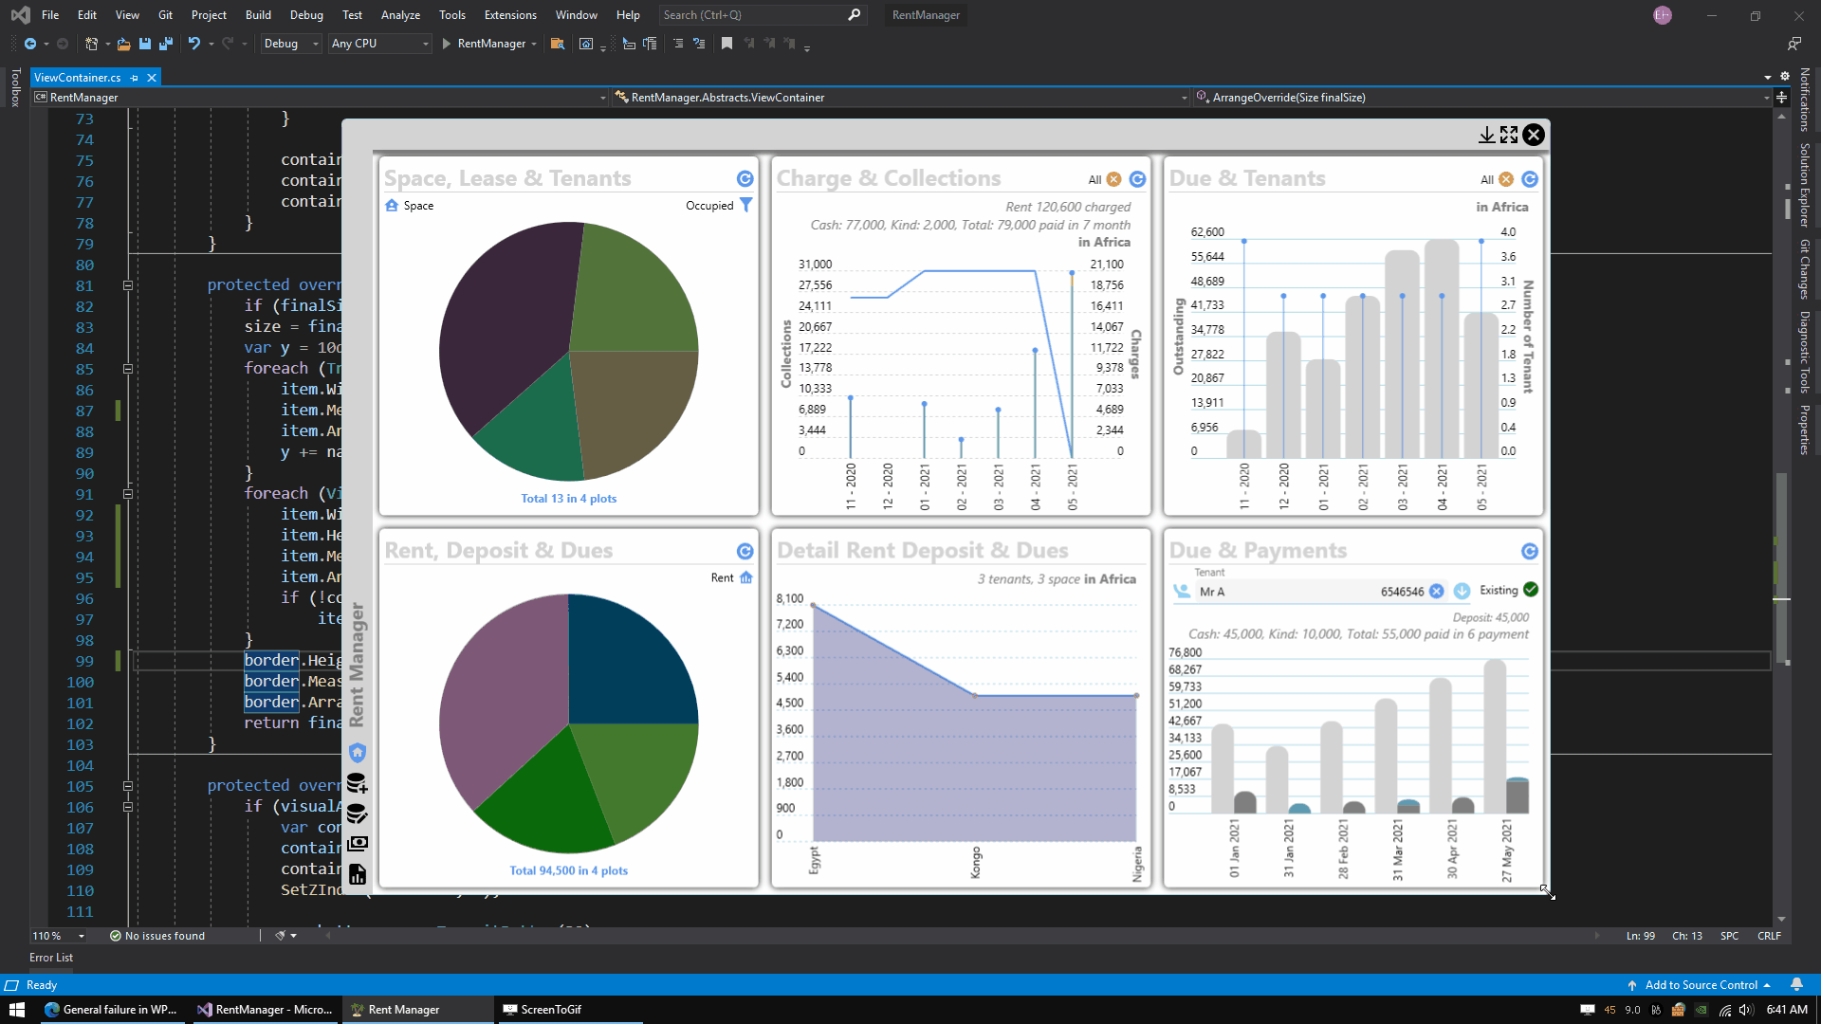
Task: Open the Debug configuration dropdown
Action: coord(291,44)
